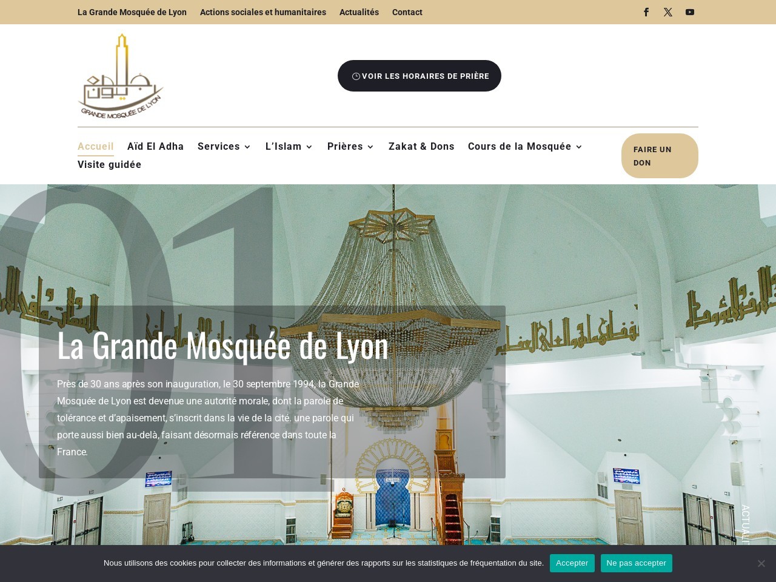Image resolution: width=776 pixels, height=582 pixels.
Task: Expand the Cours de la Mosquée chevron
Action: [x=579, y=147]
